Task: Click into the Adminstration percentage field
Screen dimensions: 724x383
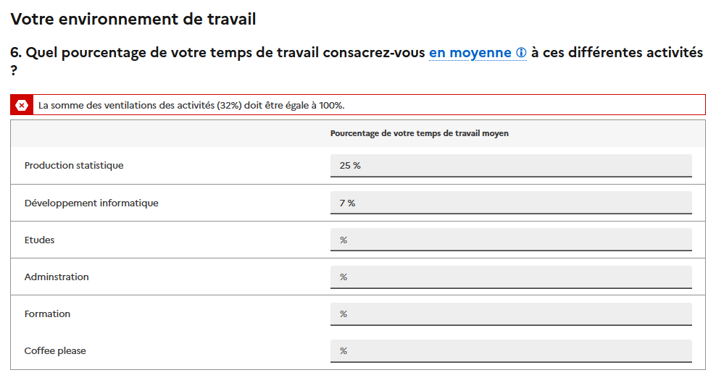Action: pyautogui.click(x=510, y=277)
